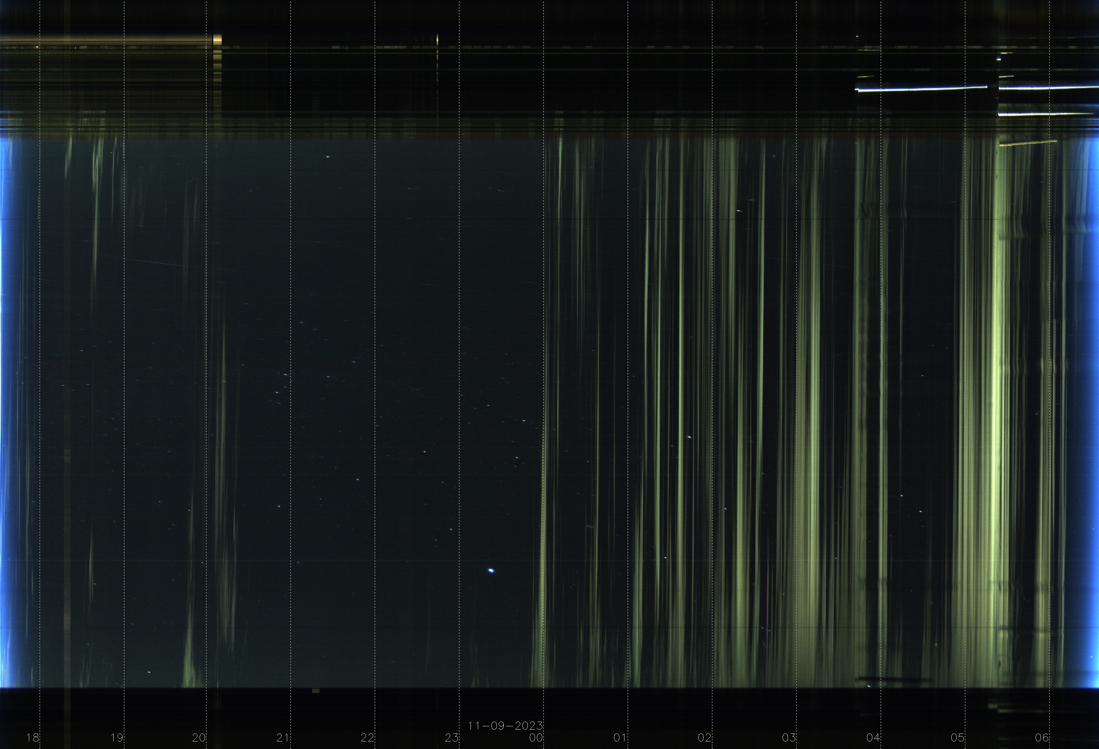This screenshot has height=749, width=1099.
Task: Select the hour label 18
Action: [x=33, y=737]
